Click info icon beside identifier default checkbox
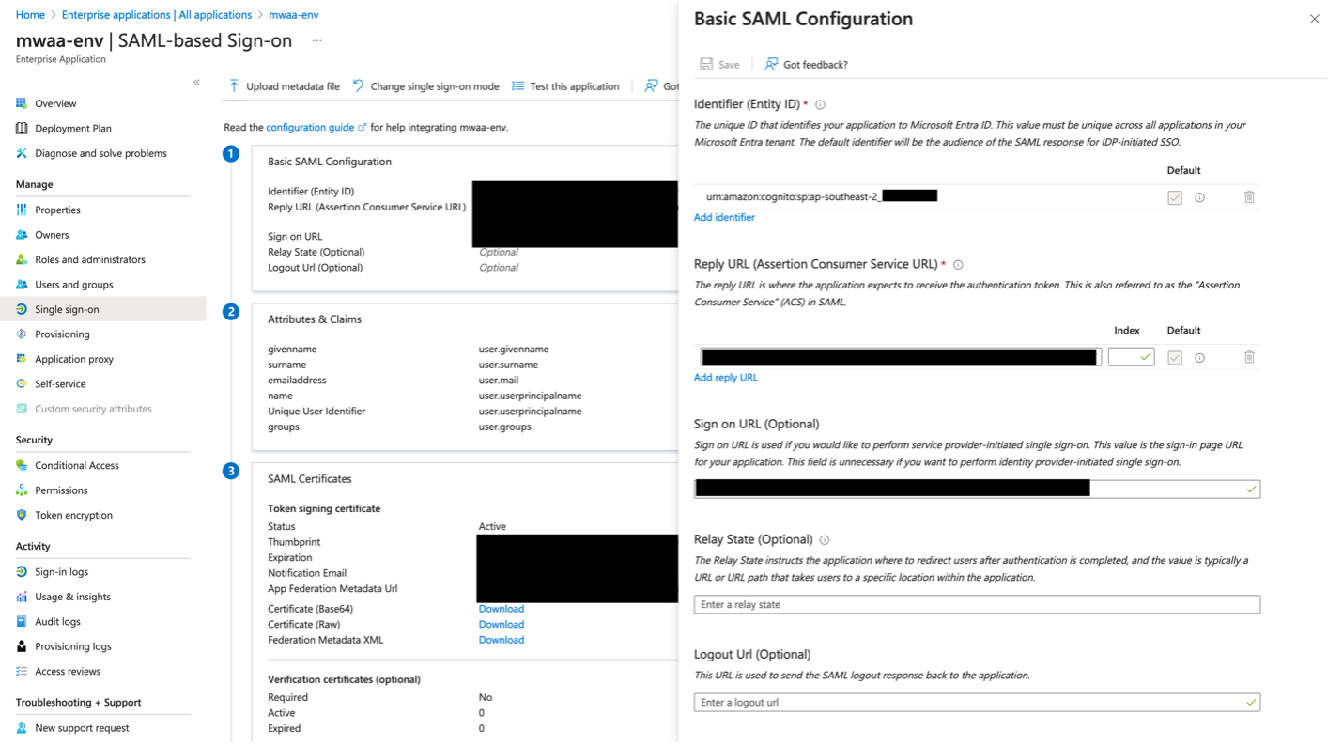Viewport: 1343px width, 746px height. (1199, 197)
